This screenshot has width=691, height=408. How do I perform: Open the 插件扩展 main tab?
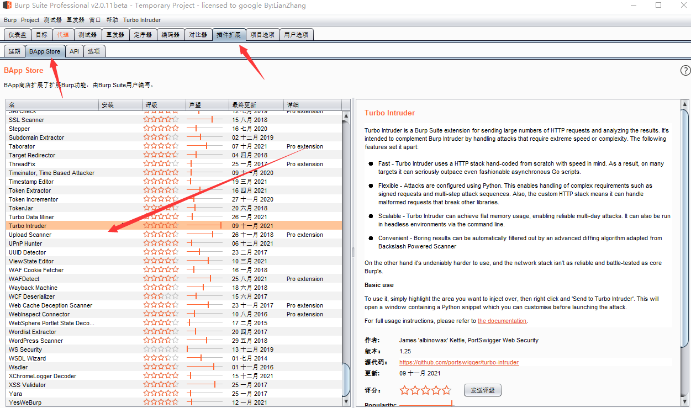pyautogui.click(x=229, y=35)
